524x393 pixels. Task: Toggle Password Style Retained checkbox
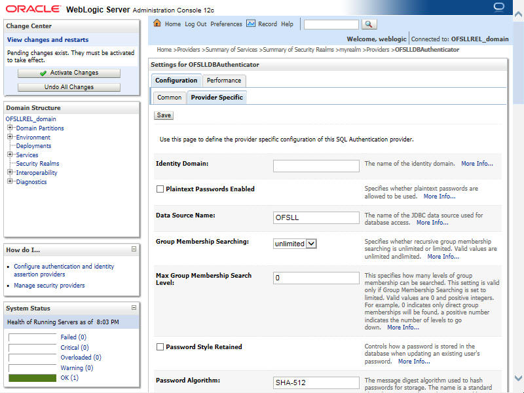[x=160, y=347]
